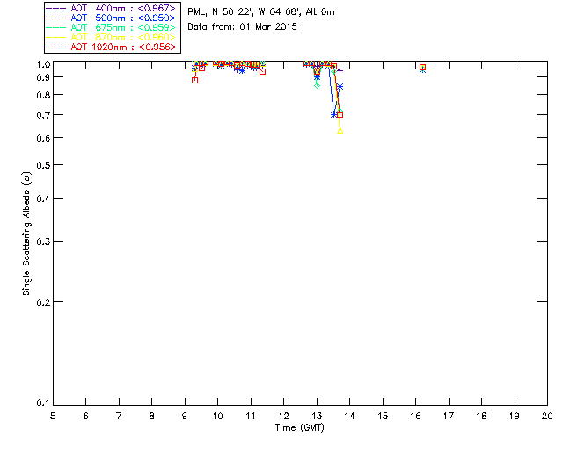Click the isolated red square near 16 GMT
Viewport: 563px width, 450px height.
tap(422, 68)
